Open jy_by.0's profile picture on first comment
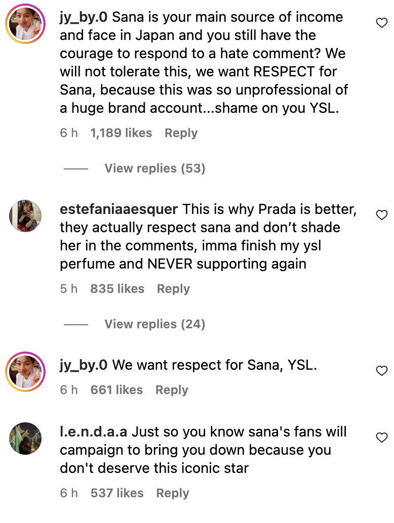Screen dimensions: 394x523 point(25,24)
